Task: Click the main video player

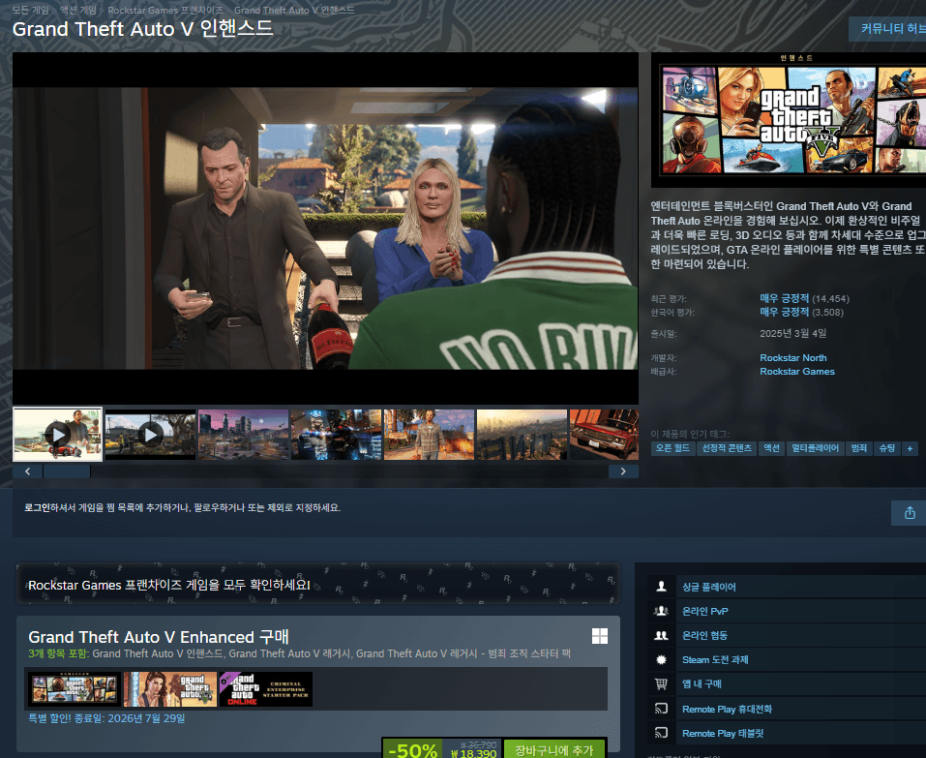Action: point(325,228)
